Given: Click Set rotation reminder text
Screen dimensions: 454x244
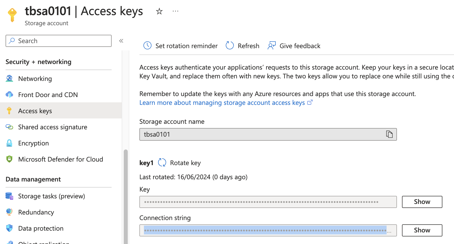Looking at the screenshot, I should [x=186, y=46].
